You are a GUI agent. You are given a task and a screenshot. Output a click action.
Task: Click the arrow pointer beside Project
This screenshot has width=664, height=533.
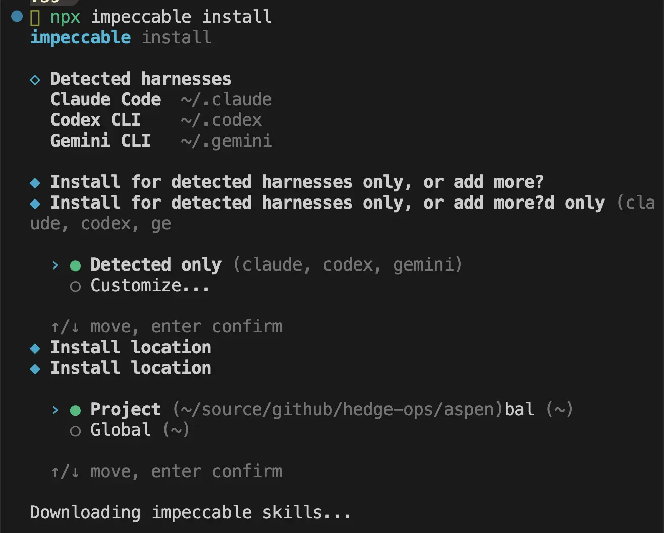pyautogui.click(x=55, y=410)
